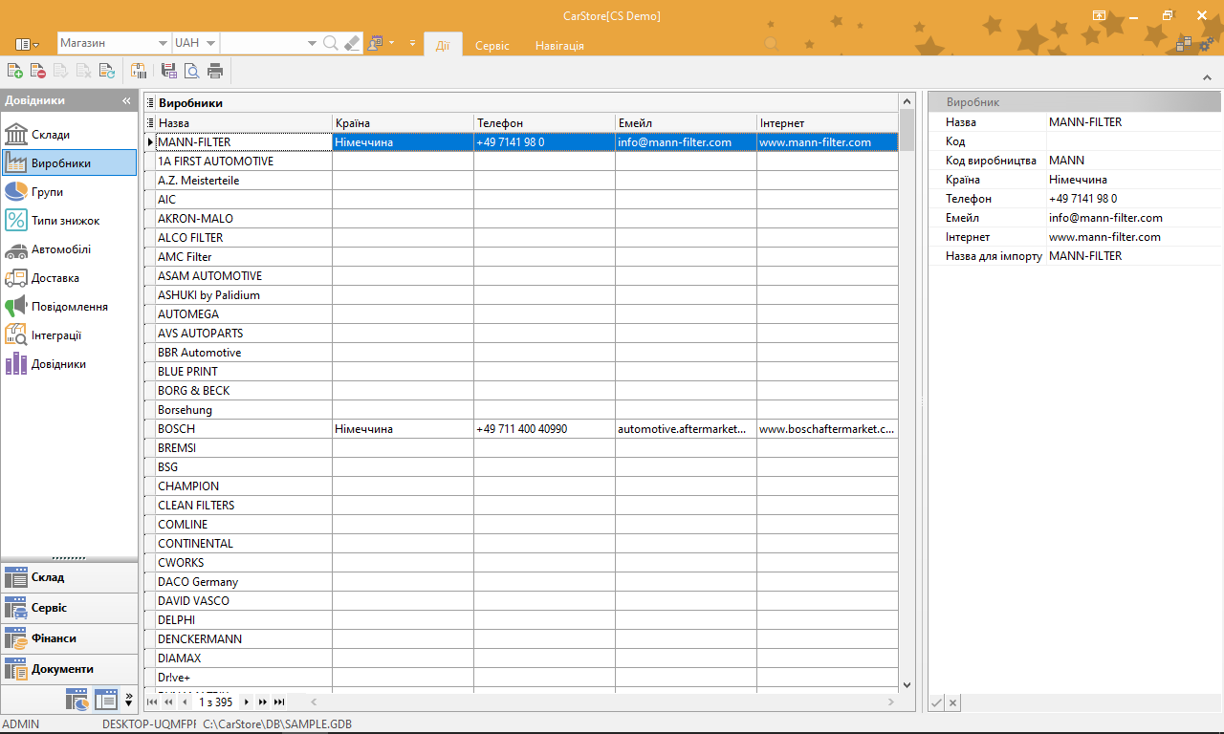This screenshot has height=734, width=1224.
Task: Click the refresh record icon
Action: click(107, 70)
